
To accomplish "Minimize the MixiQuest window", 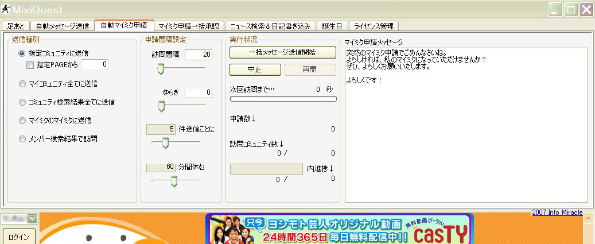I will 557,9.
